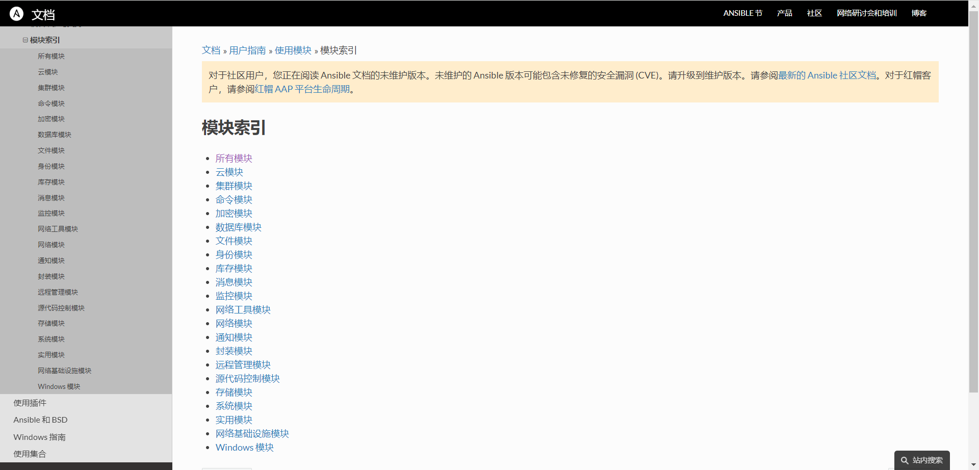Image resolution: width=979 pixels, height=470 pixels.
Task: Open 社区 in top navigation
Action: 814,13
